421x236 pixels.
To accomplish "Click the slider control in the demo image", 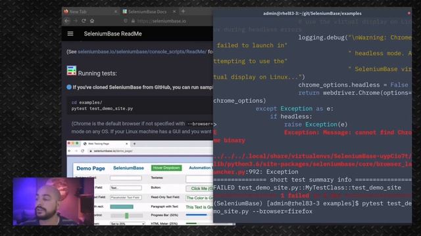I will click(x=127, y=216).
